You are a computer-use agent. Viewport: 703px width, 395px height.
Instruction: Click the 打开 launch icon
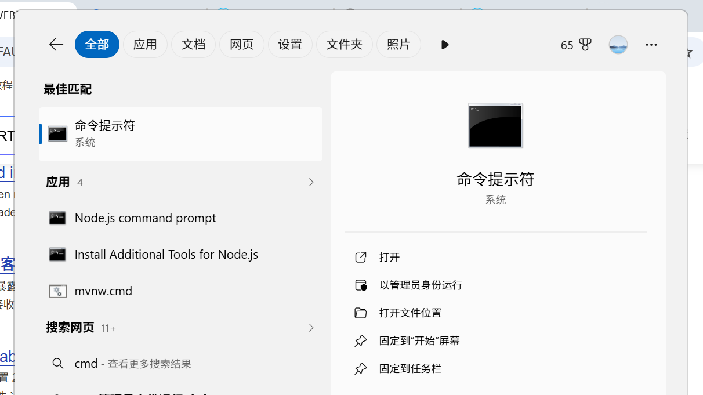tap(361, 257)
